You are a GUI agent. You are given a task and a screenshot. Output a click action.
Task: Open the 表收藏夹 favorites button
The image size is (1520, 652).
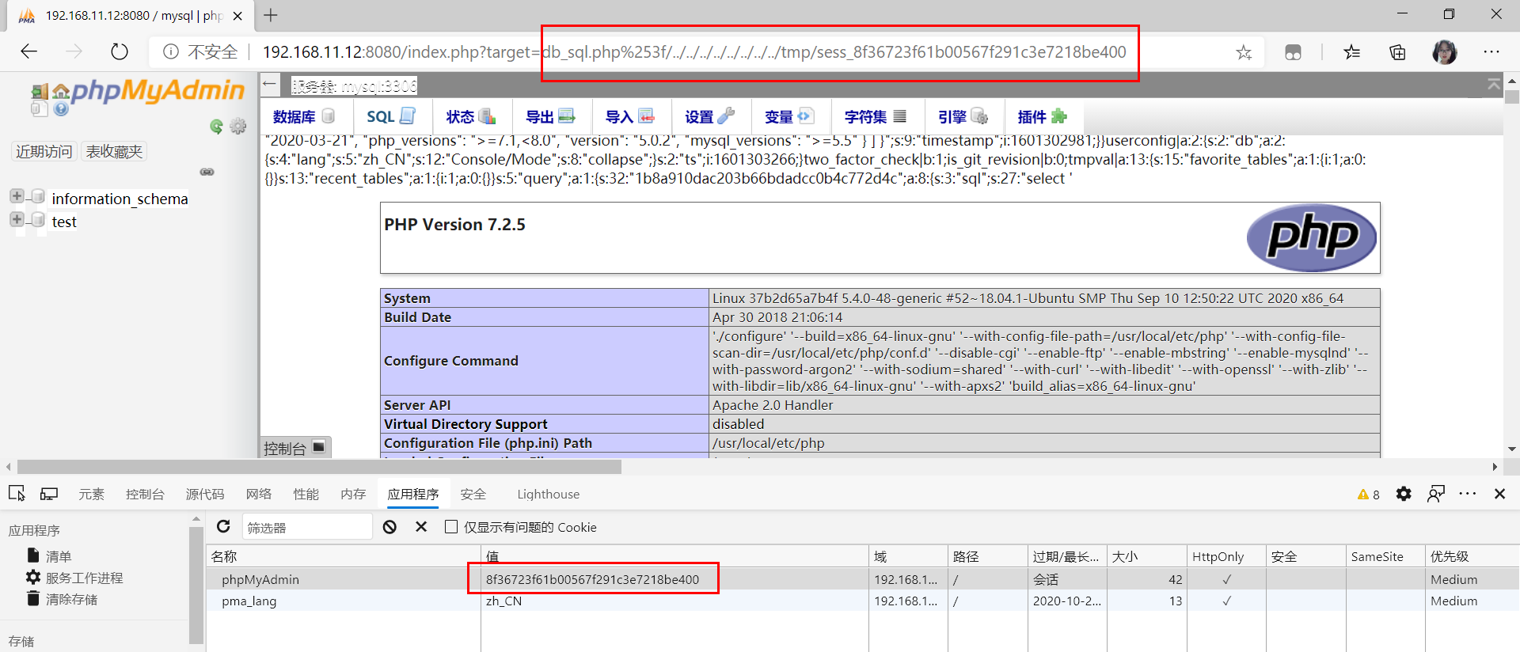tap(114, 151)
